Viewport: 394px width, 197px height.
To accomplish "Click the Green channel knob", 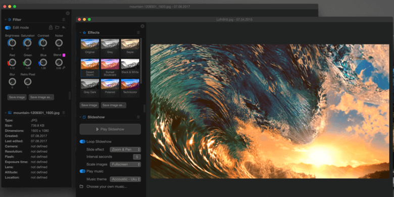I will coord(28,62).
